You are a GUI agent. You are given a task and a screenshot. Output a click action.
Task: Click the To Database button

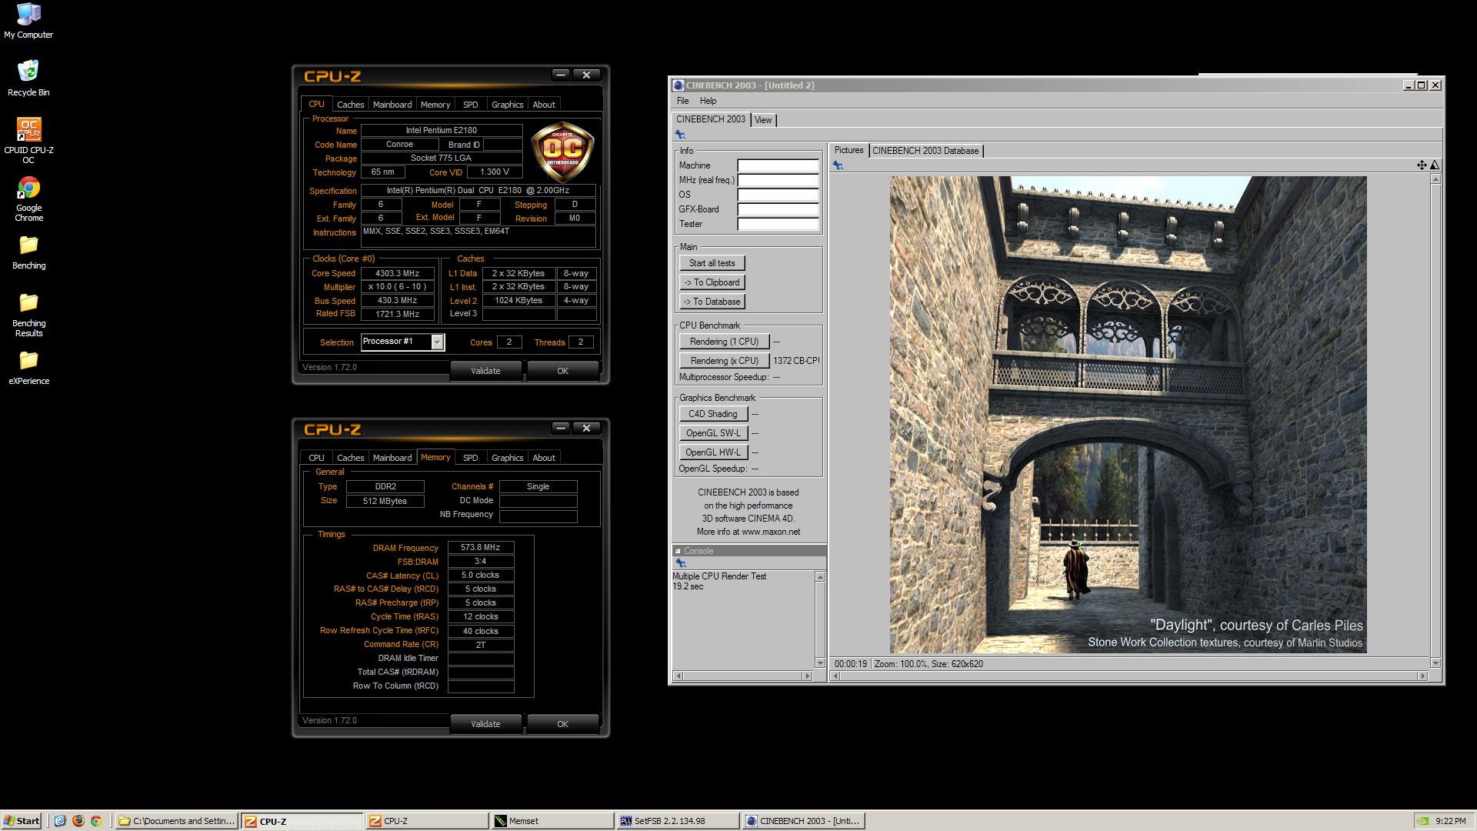pyautogui.click(x=712, y=302)
